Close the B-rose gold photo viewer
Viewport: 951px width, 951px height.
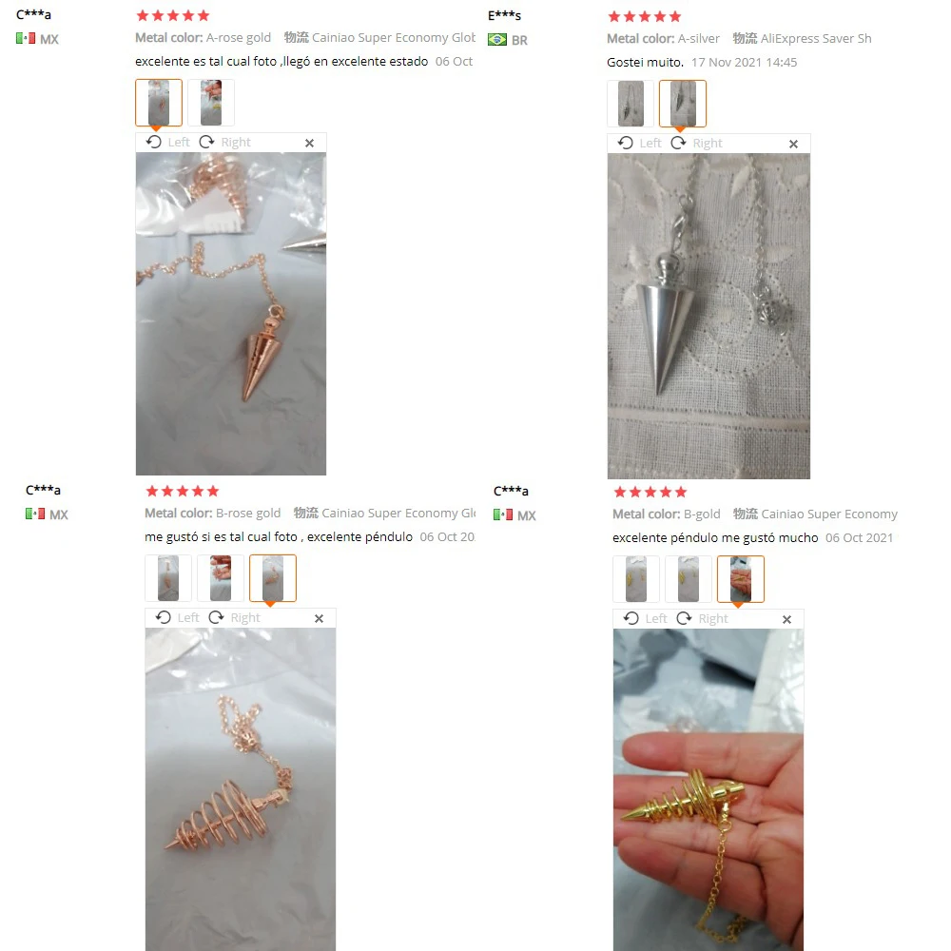(319, 619)
